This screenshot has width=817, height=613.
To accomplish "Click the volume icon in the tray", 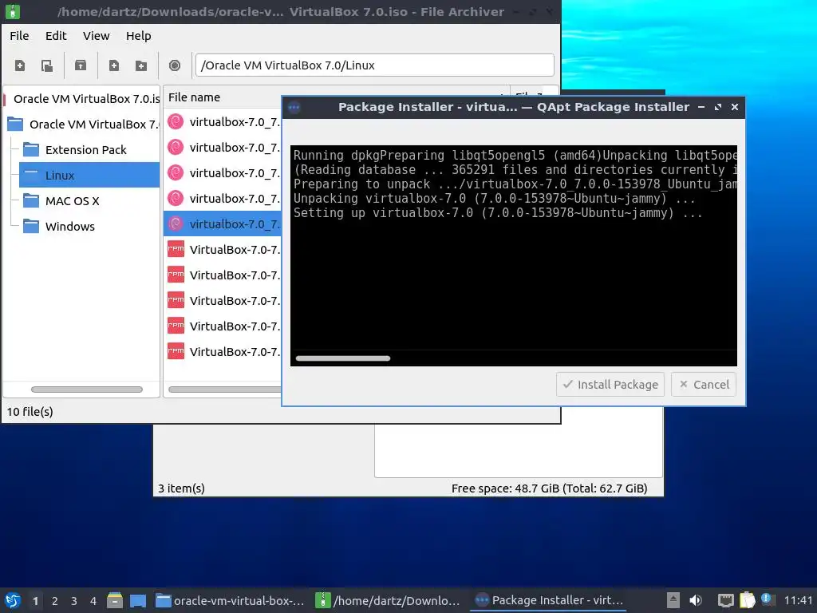I will (696, 600).
